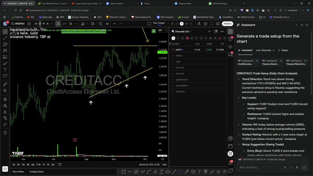Image resolution: width=313 pixels, height=176 pixels.
Task: Click the trash icon to remove drawings
Action: (5, 133)
